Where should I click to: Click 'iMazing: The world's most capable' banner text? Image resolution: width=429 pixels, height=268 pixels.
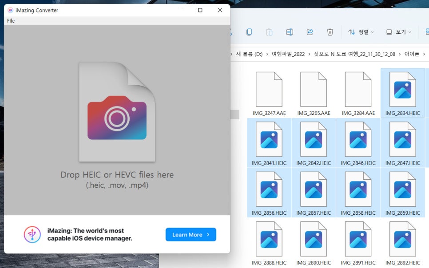[90, 234]
